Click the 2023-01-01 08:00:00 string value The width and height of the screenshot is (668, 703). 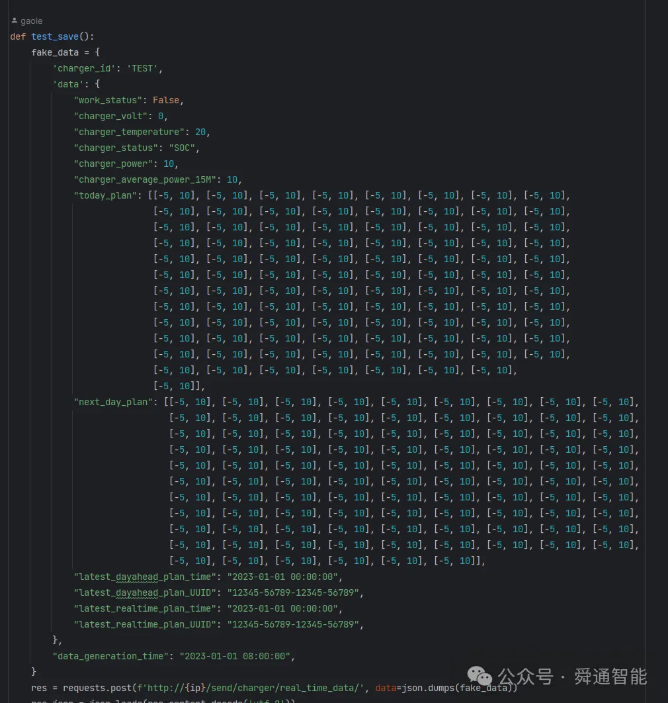[235, 657]
